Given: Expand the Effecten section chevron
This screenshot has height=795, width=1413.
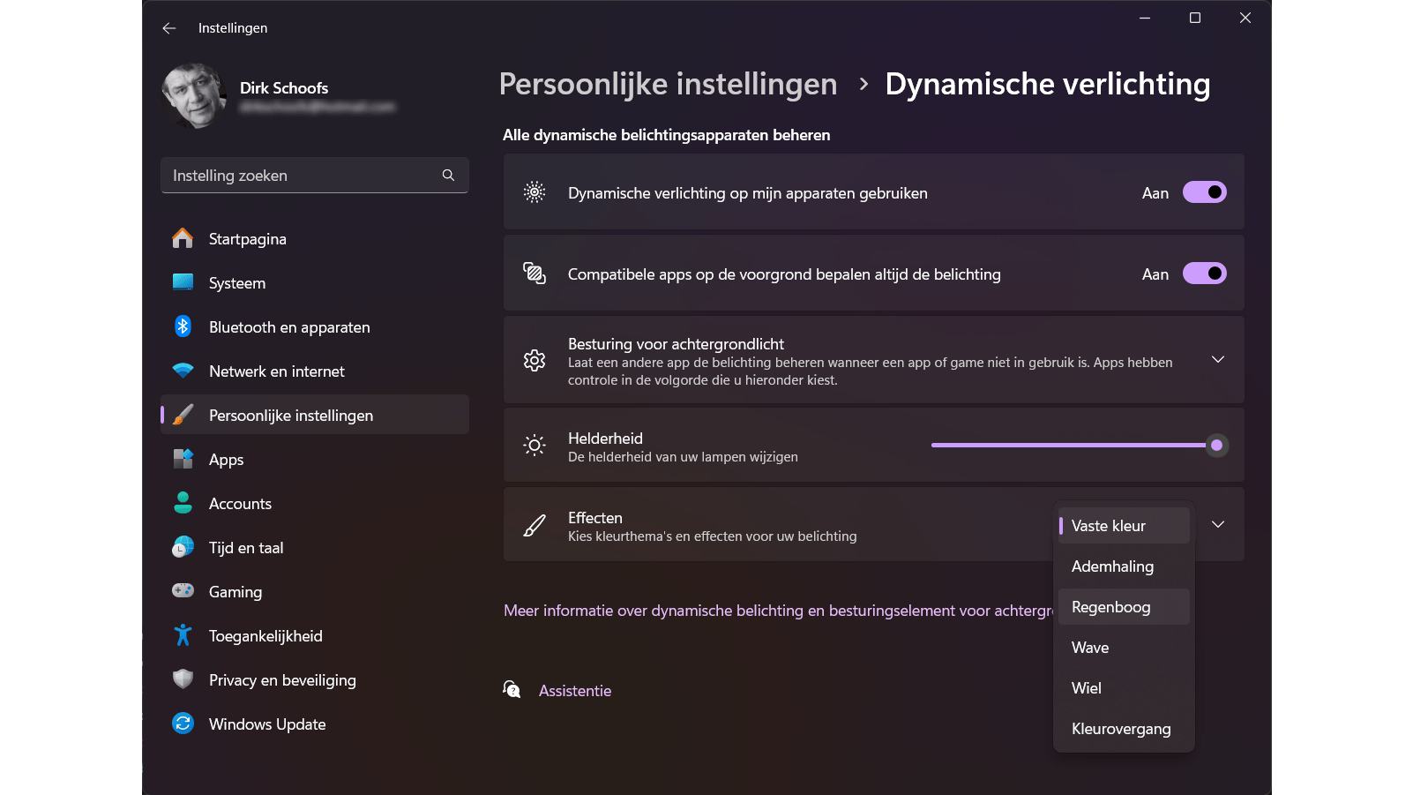Looking at the screenshot, I should [x=1217, y=525].
